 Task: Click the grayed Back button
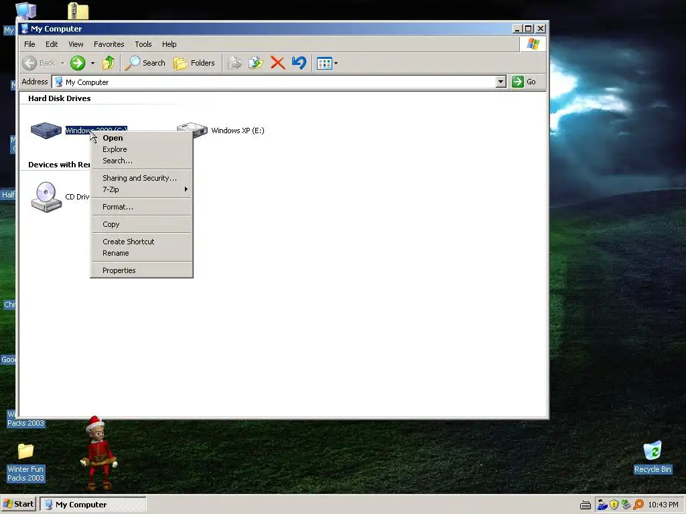(40, 63)
